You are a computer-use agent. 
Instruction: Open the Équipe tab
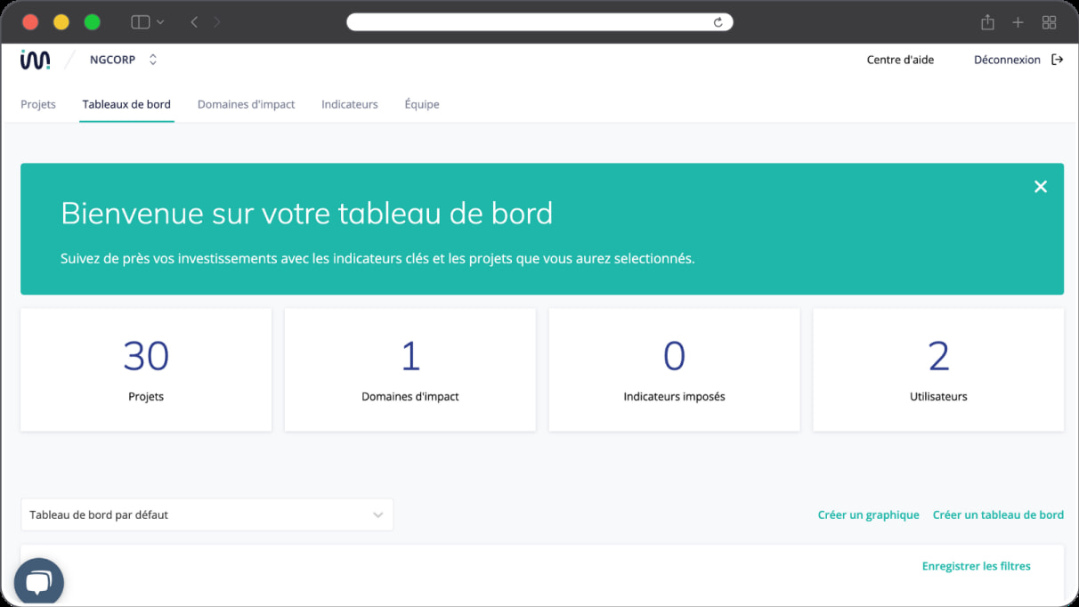coord(422,104)
